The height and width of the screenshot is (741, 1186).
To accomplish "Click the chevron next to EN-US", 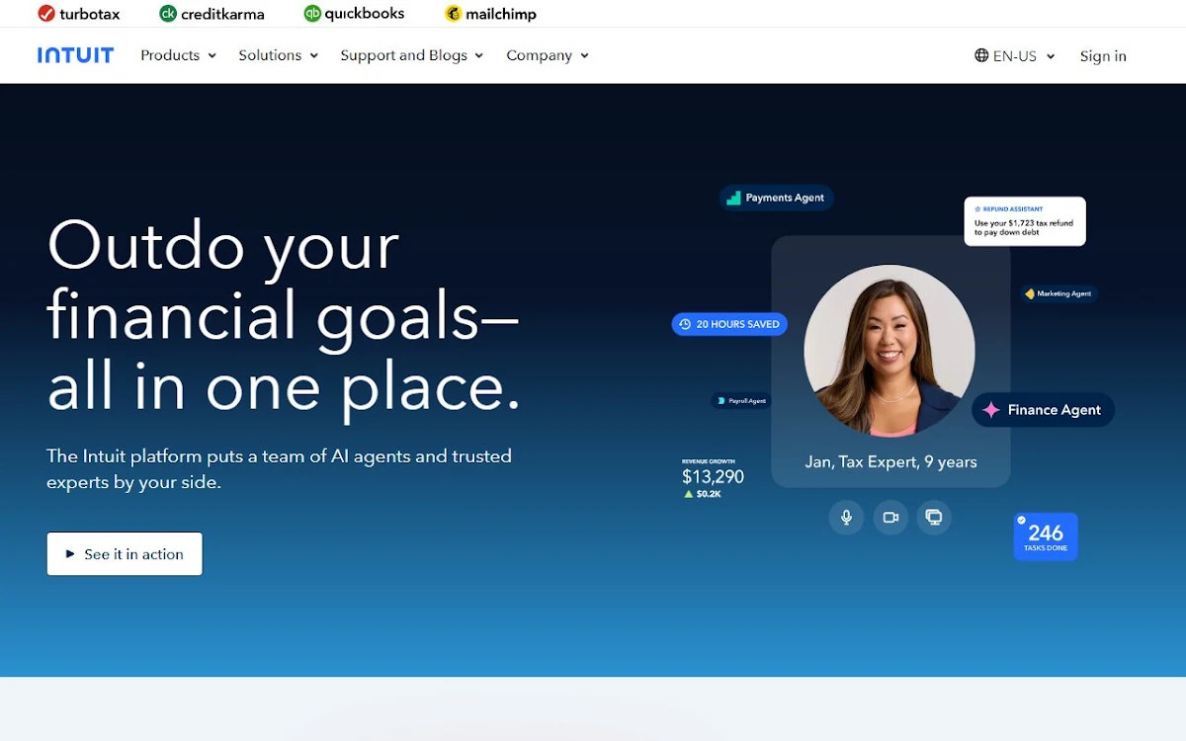I will click(x=1051, y=56).
